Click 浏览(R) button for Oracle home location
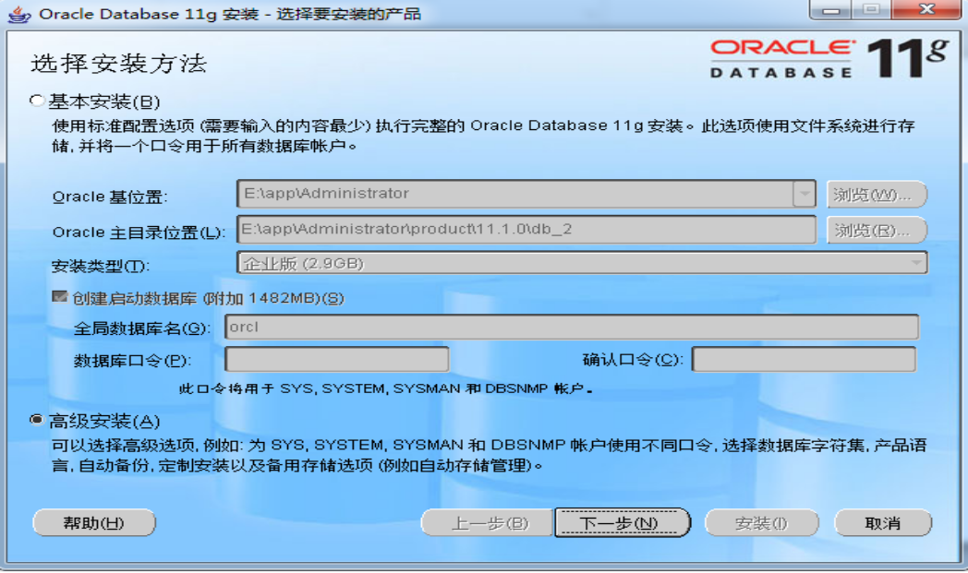This screenshot has width=968, height=573. point(876,231)
